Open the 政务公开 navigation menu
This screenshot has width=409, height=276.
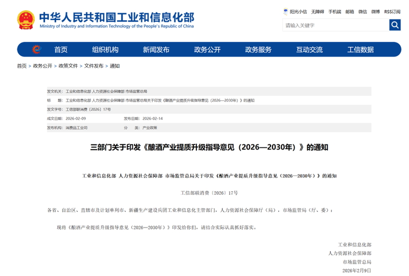pyautogui.click(x=208, y=49)
